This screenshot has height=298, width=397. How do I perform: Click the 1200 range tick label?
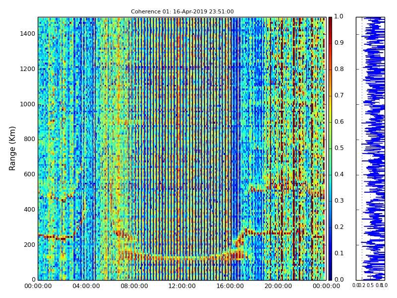pos(28,69)
